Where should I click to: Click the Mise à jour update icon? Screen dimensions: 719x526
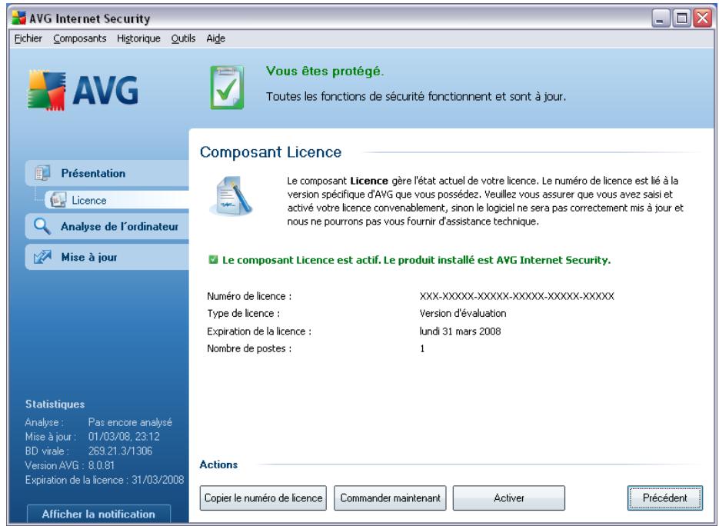point(42,257)
